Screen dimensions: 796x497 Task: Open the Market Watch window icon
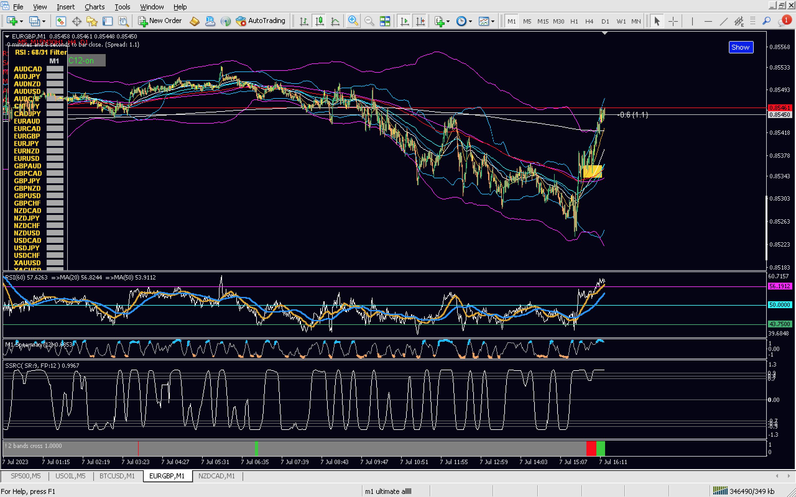click(x=61, y=21)
